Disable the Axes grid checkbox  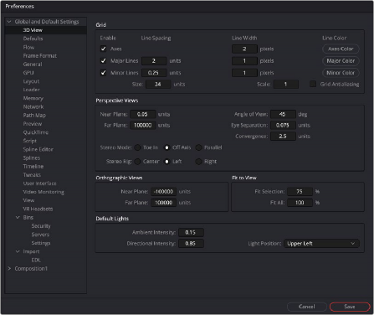[104, 49]
